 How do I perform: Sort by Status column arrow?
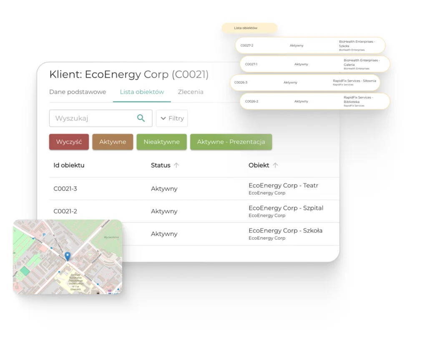[176, 165]
